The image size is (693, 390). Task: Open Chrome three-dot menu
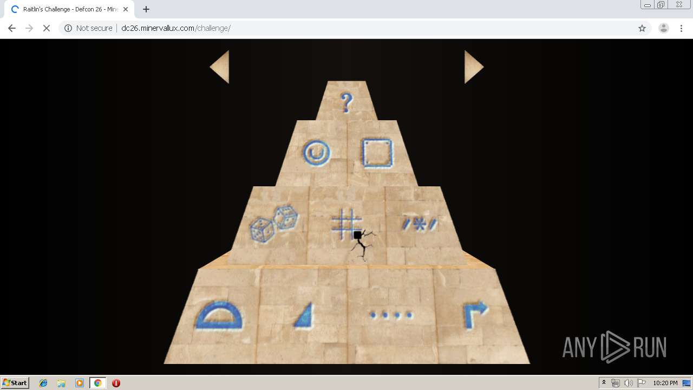[x=681, y=28]
